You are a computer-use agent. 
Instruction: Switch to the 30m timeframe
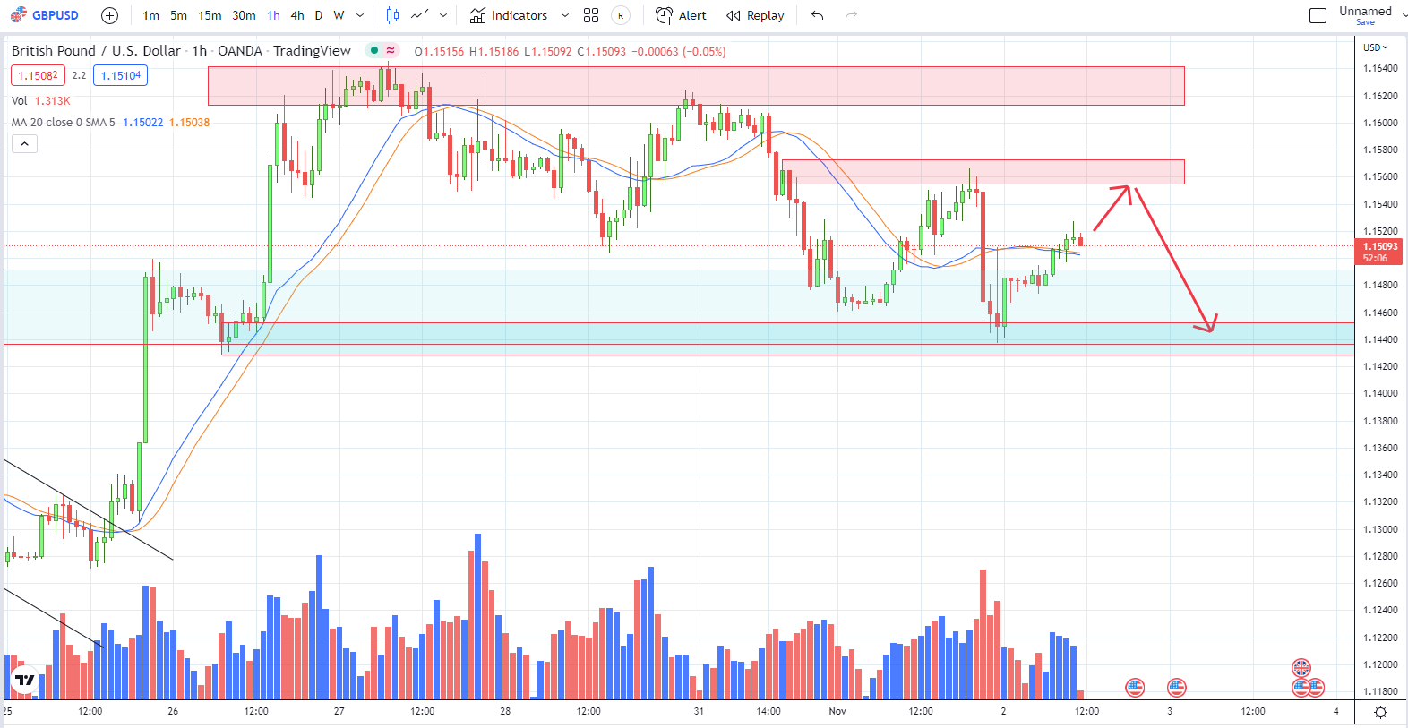click(244, 15)
